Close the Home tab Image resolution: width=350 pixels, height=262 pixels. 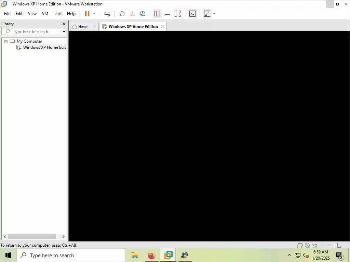pyautogui.click(x=95, y=26)
